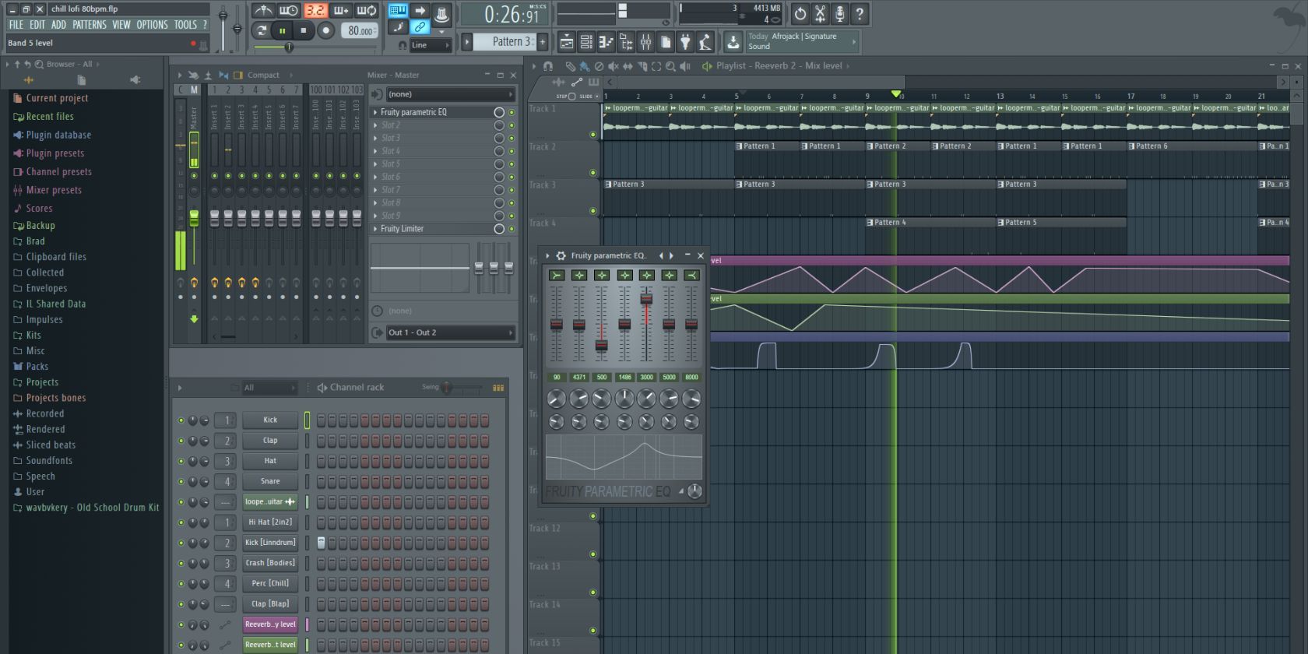Open the plugin picker plug icon
1308x654 pixels.
(x=685, y=42)
